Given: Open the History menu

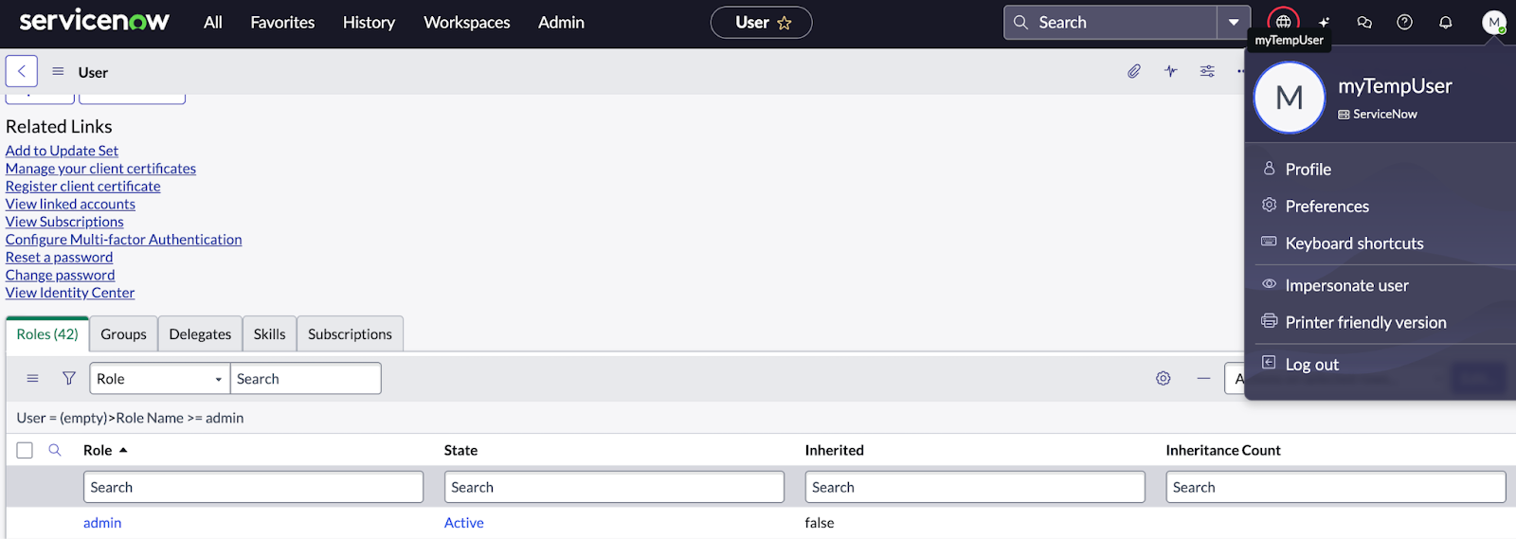Looking at the screenshot, I should [x=369, y=22].
